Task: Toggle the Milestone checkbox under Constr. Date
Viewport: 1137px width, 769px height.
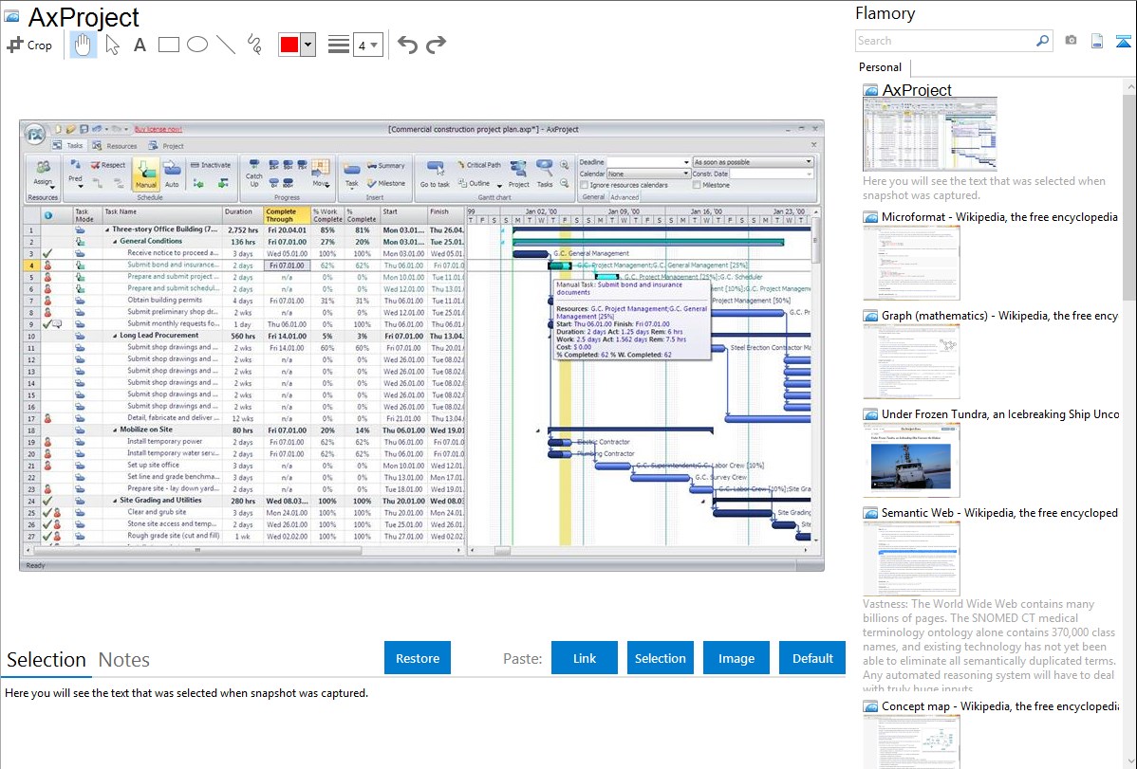Action: pos(697,185)
